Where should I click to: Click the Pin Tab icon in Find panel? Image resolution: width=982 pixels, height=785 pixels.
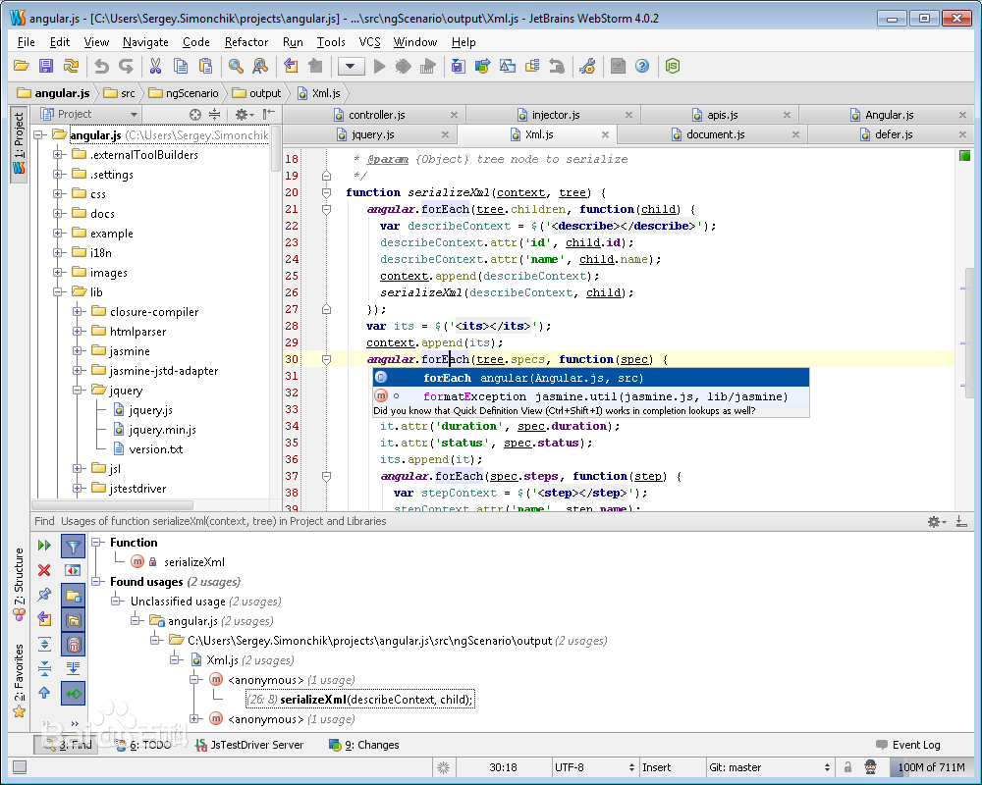(x=44, y=595)
